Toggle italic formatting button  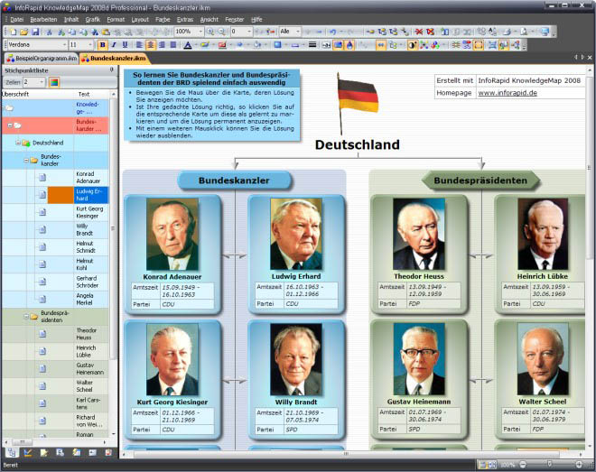coord(114,44)
